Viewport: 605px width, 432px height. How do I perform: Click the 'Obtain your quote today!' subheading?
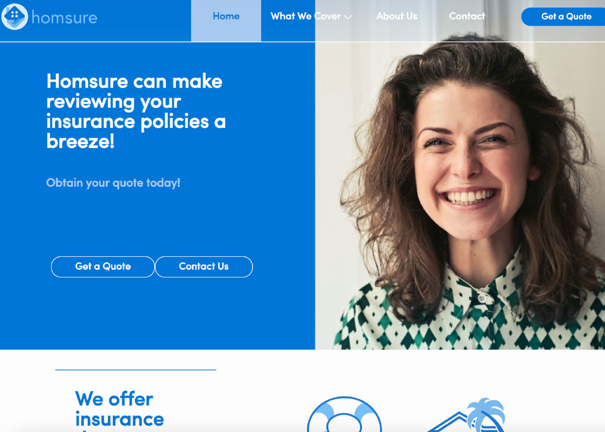[113, 183]
